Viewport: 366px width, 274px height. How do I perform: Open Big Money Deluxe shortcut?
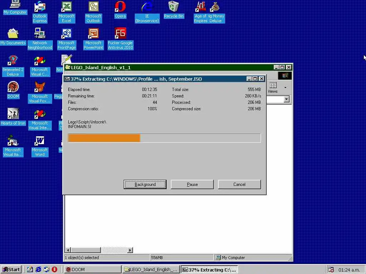coord(216,12)
